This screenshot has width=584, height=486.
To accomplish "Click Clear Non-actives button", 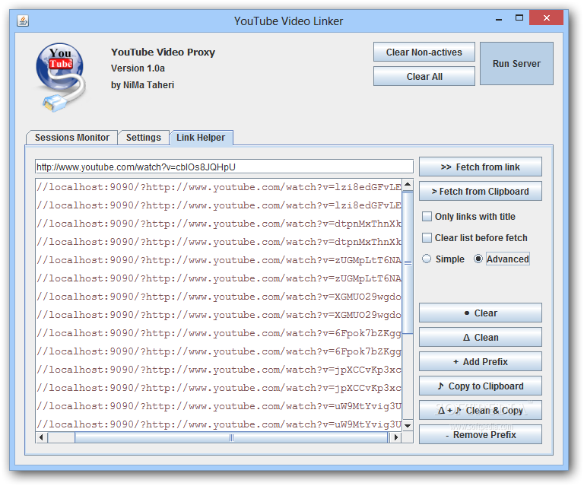I will click(424, 52).
